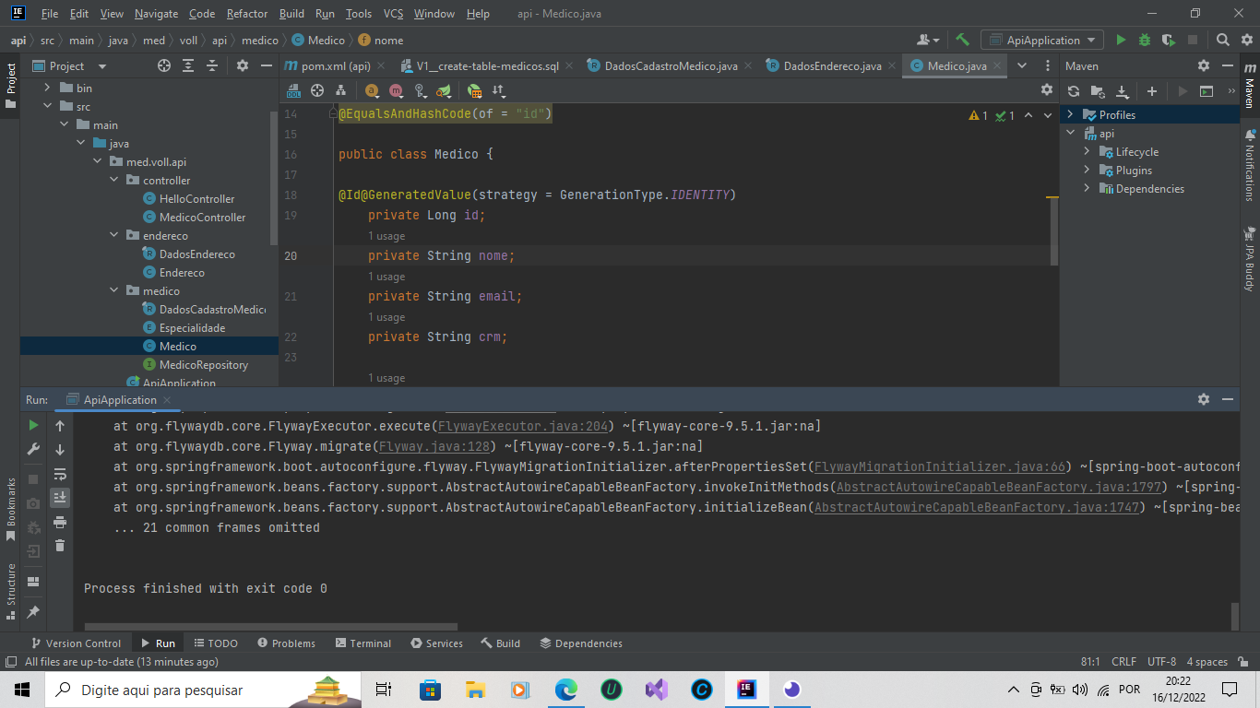Start debugging with the green bug icon

[1145, 40]
